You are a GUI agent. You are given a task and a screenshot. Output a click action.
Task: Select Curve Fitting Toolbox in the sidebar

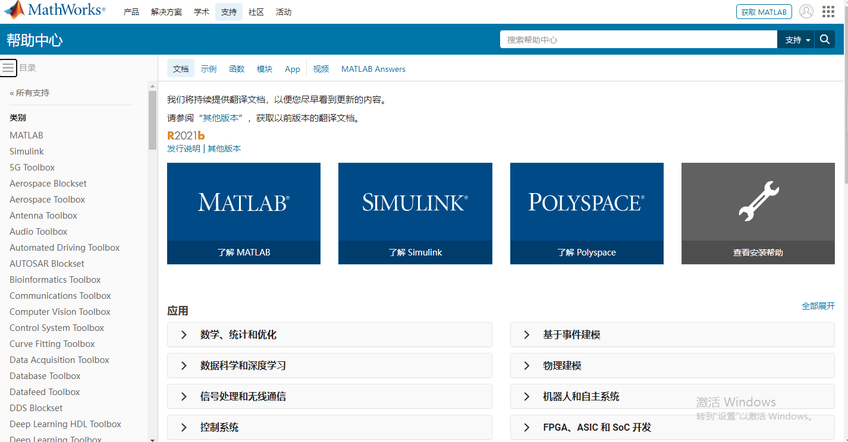point(52,344)
